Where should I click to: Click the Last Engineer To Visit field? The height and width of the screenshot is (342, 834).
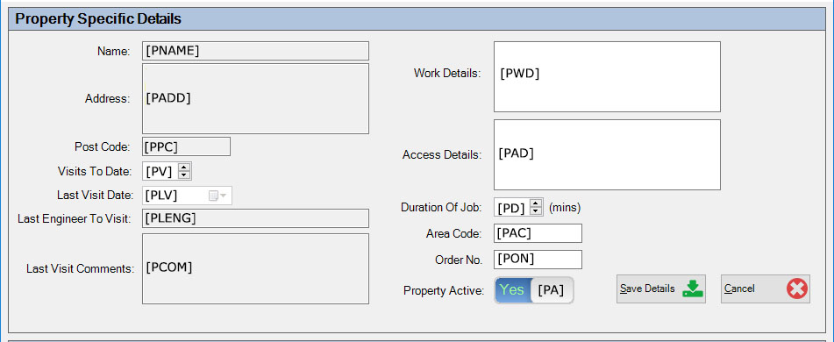tap(255, 218)
